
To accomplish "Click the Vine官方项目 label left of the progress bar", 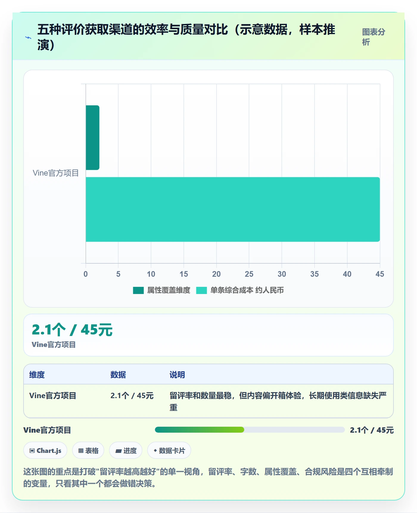I will [47, 430].
